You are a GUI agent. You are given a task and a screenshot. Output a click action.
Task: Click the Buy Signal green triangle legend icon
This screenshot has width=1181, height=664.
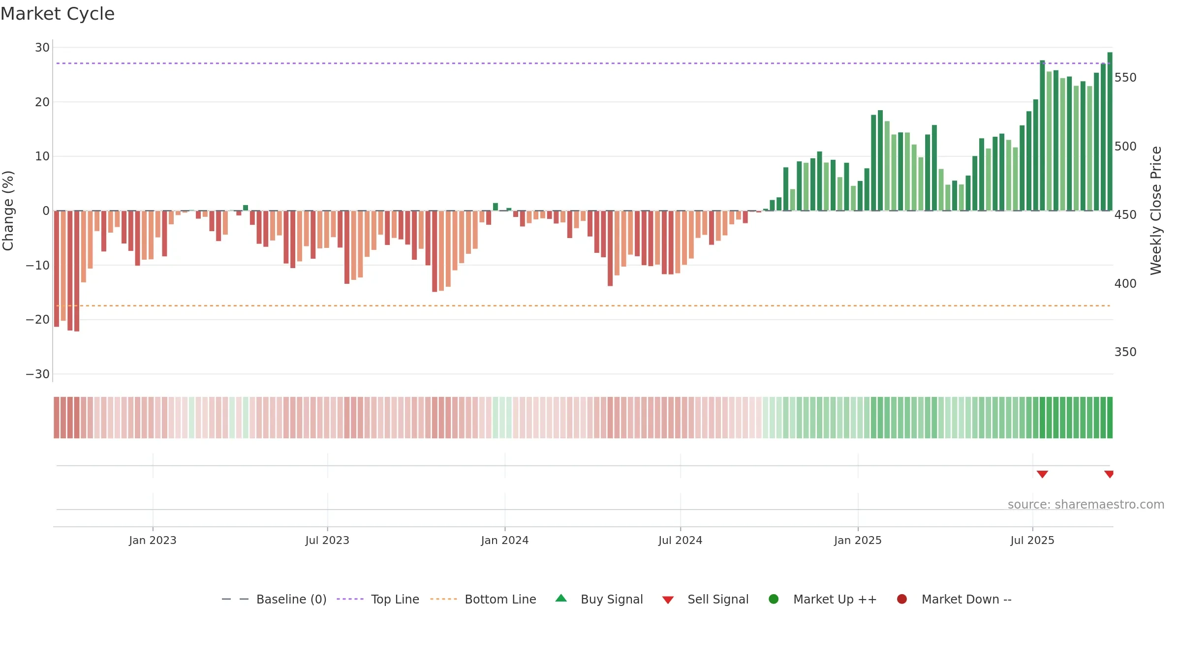(x=561, y=598)
